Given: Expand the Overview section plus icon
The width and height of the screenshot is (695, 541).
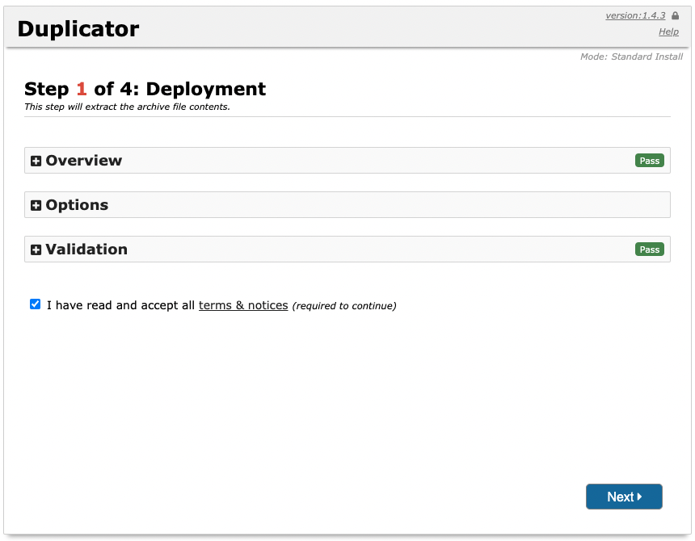Looking at the screenshot, I should pos(36,161).
